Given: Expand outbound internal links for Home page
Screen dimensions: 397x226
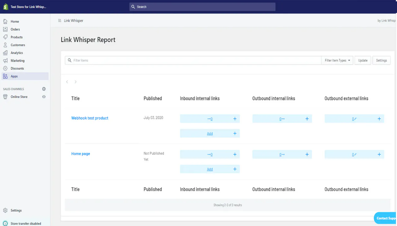Looking at the screenshot, I should (307, 154).
